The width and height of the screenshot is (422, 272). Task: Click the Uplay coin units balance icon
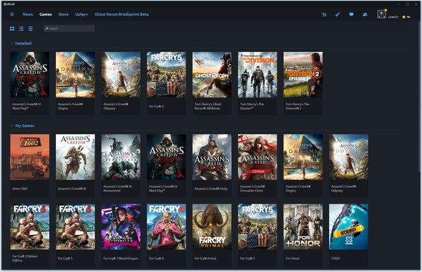(x=404, y=17)
